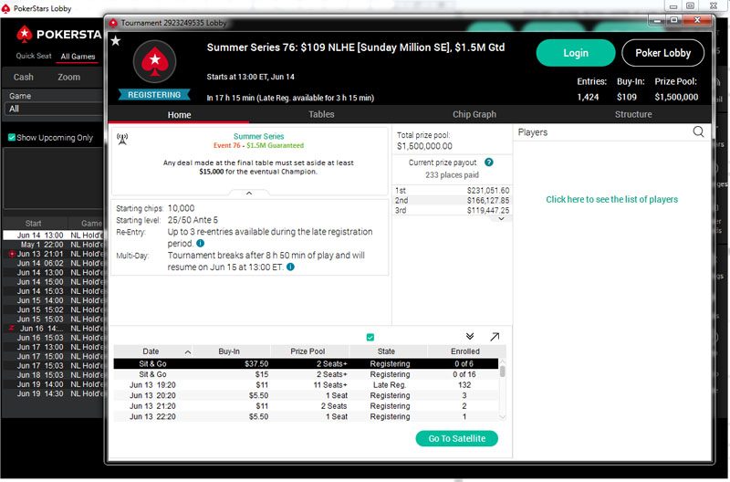The width and height of the screenshot is (730, 482).
Task: Click the Buy-In column header in satellite table
Action: tap(229, 351)
